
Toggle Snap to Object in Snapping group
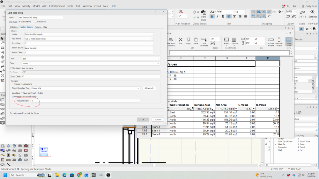pyautogui.click(x=258, y=11)
